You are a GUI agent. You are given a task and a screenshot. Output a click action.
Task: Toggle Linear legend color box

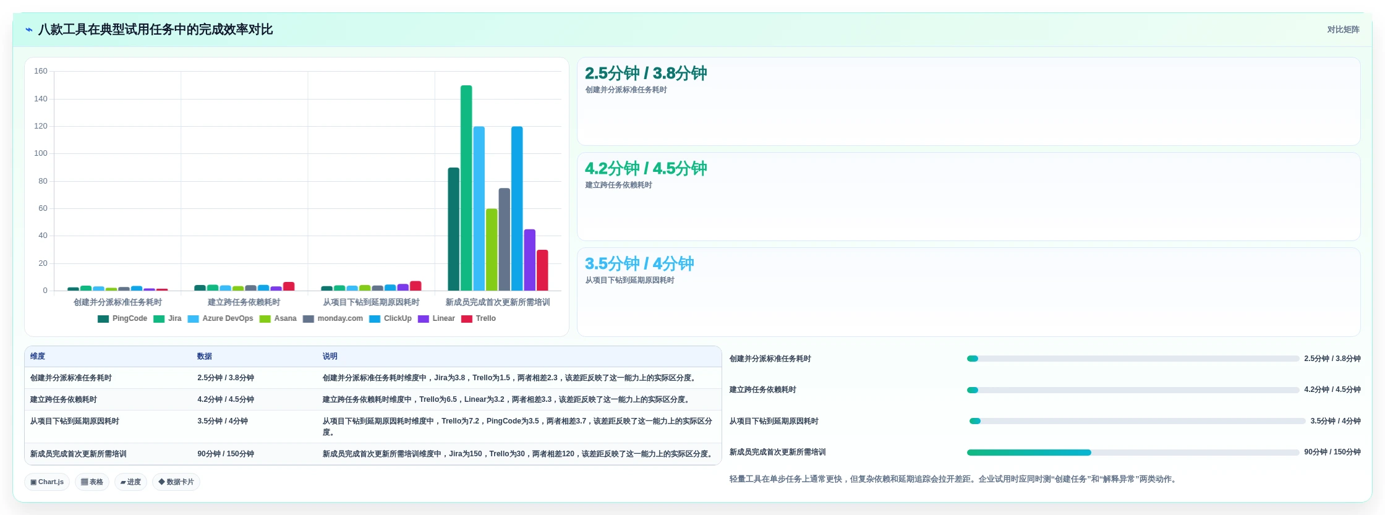coord(424,319)
